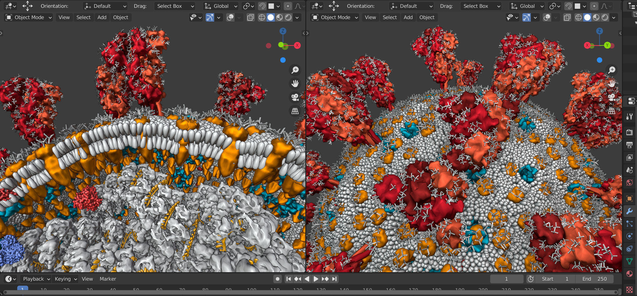Screen dimensions: 637x296
Task: Click zoom magnifier in right viewport
Action: coord(612,70)
